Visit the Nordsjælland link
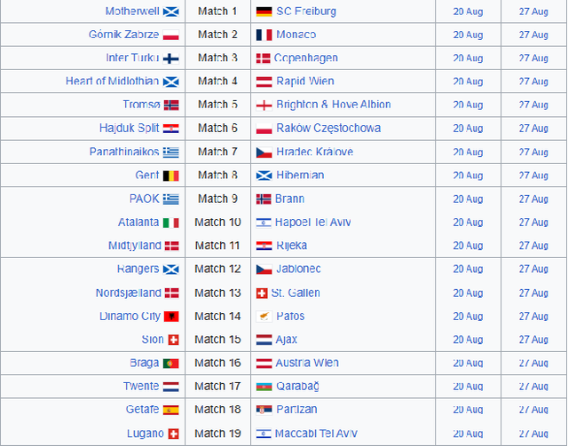568x446 pixels. tap(128, 293)
